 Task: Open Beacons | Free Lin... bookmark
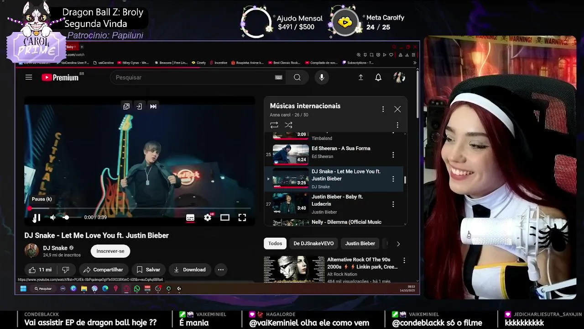(x=171, y=63)
